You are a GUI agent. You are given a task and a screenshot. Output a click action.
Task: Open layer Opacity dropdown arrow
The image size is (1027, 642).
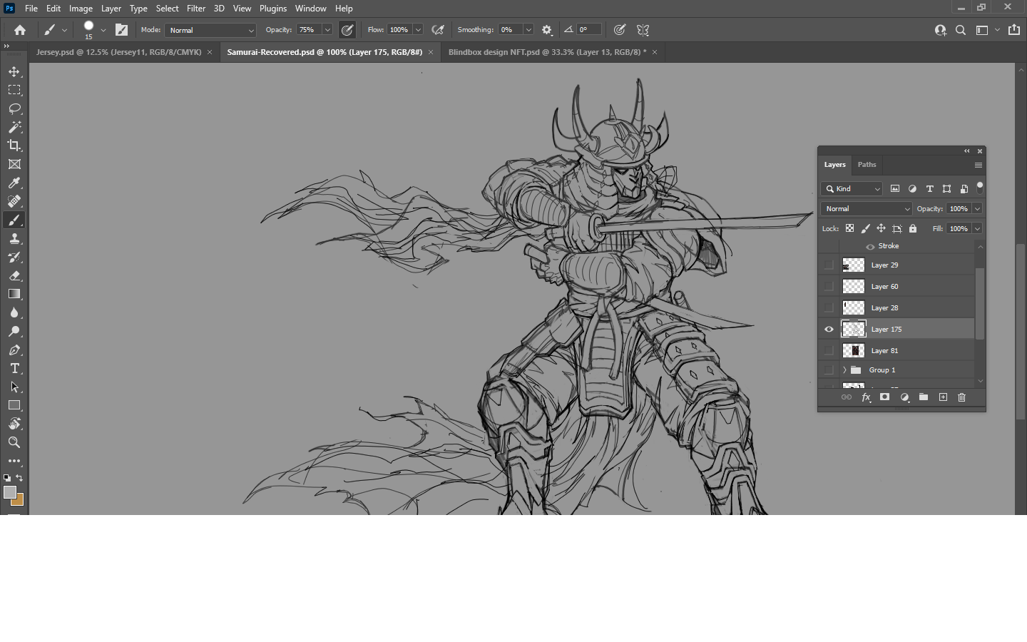click(977, 209)
